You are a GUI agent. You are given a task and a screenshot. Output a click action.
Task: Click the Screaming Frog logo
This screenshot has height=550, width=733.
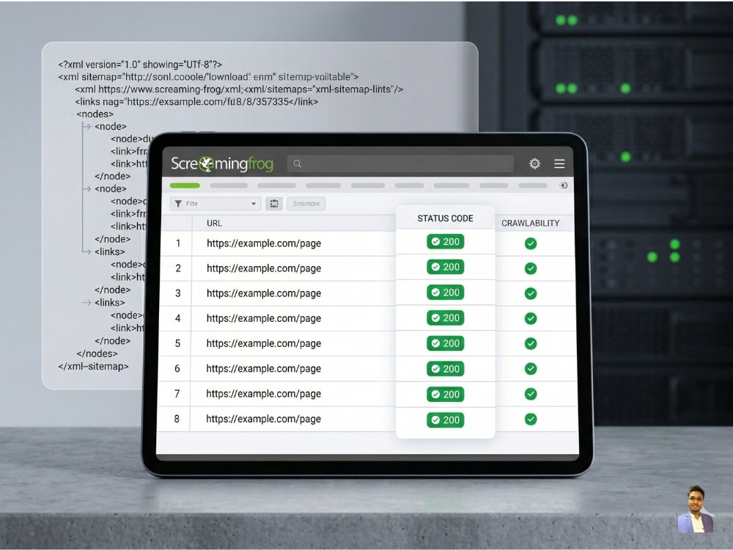click(x=222, y=164)
